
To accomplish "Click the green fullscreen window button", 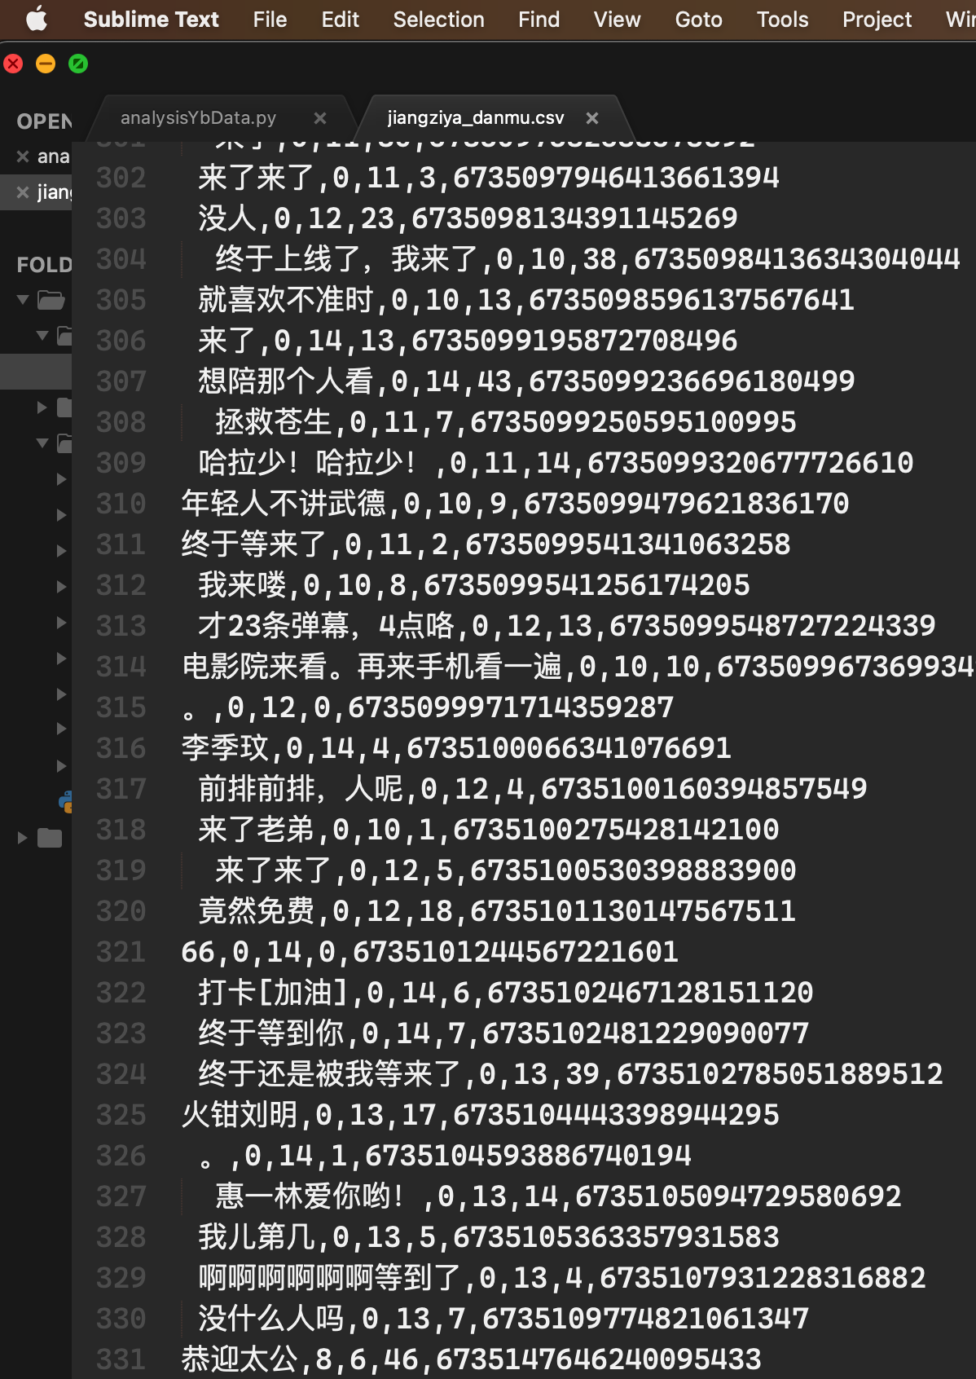I will [x=78, y=64].
